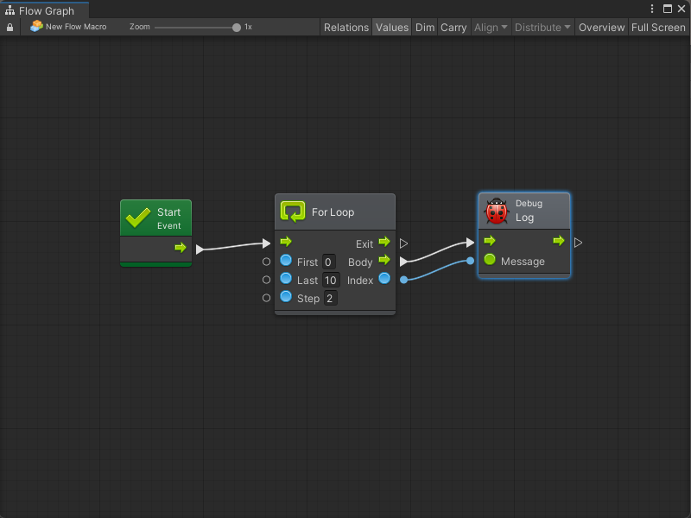The image size is (691, 518).
Task: Open the Align dropdown
Action: click(491, 27)
